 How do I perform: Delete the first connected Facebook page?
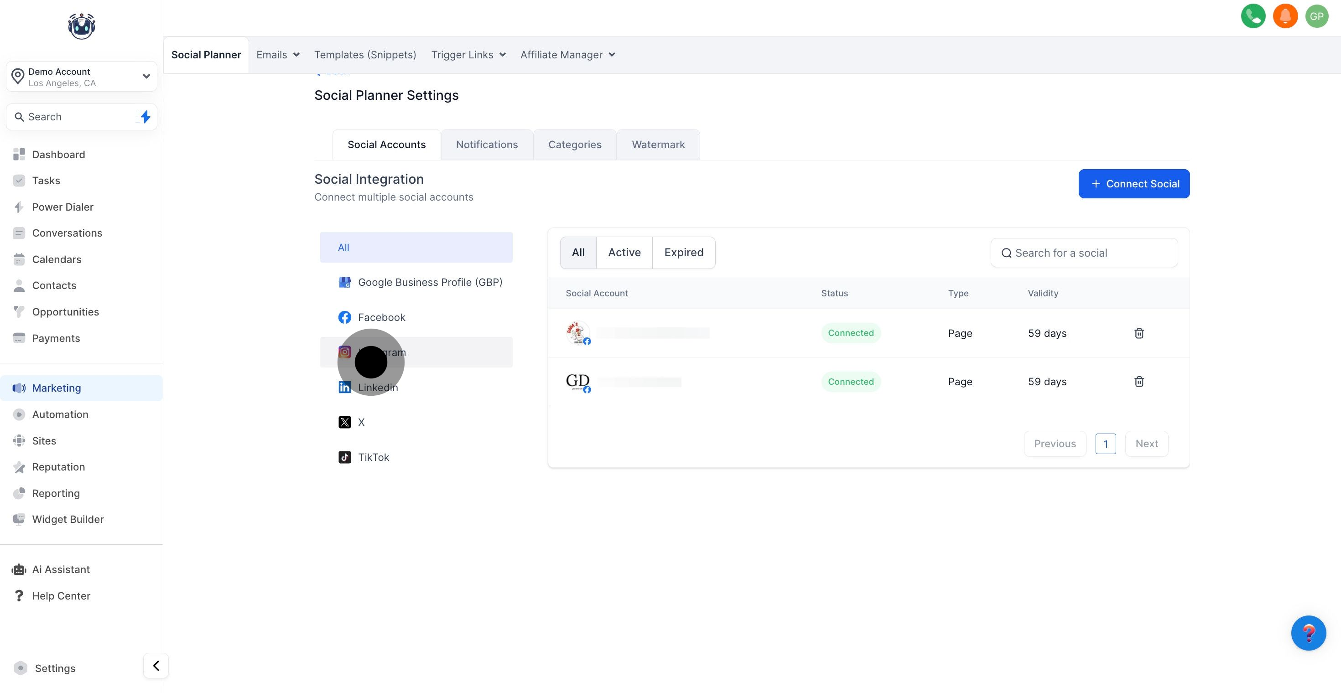pyautogui.click(x=1138, y=333)
